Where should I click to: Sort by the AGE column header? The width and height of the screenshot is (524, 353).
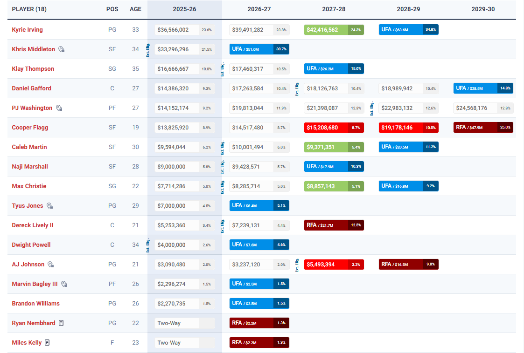click(x=135, y=9)
